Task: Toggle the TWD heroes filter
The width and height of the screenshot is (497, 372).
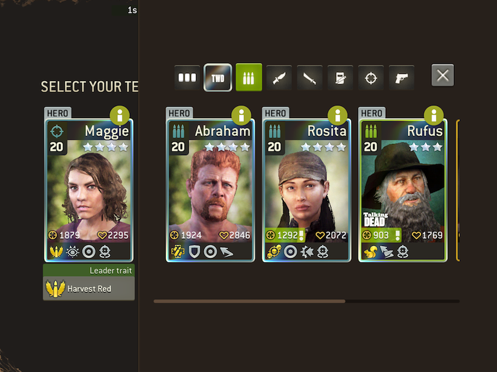Action: (x=218, y=78)
